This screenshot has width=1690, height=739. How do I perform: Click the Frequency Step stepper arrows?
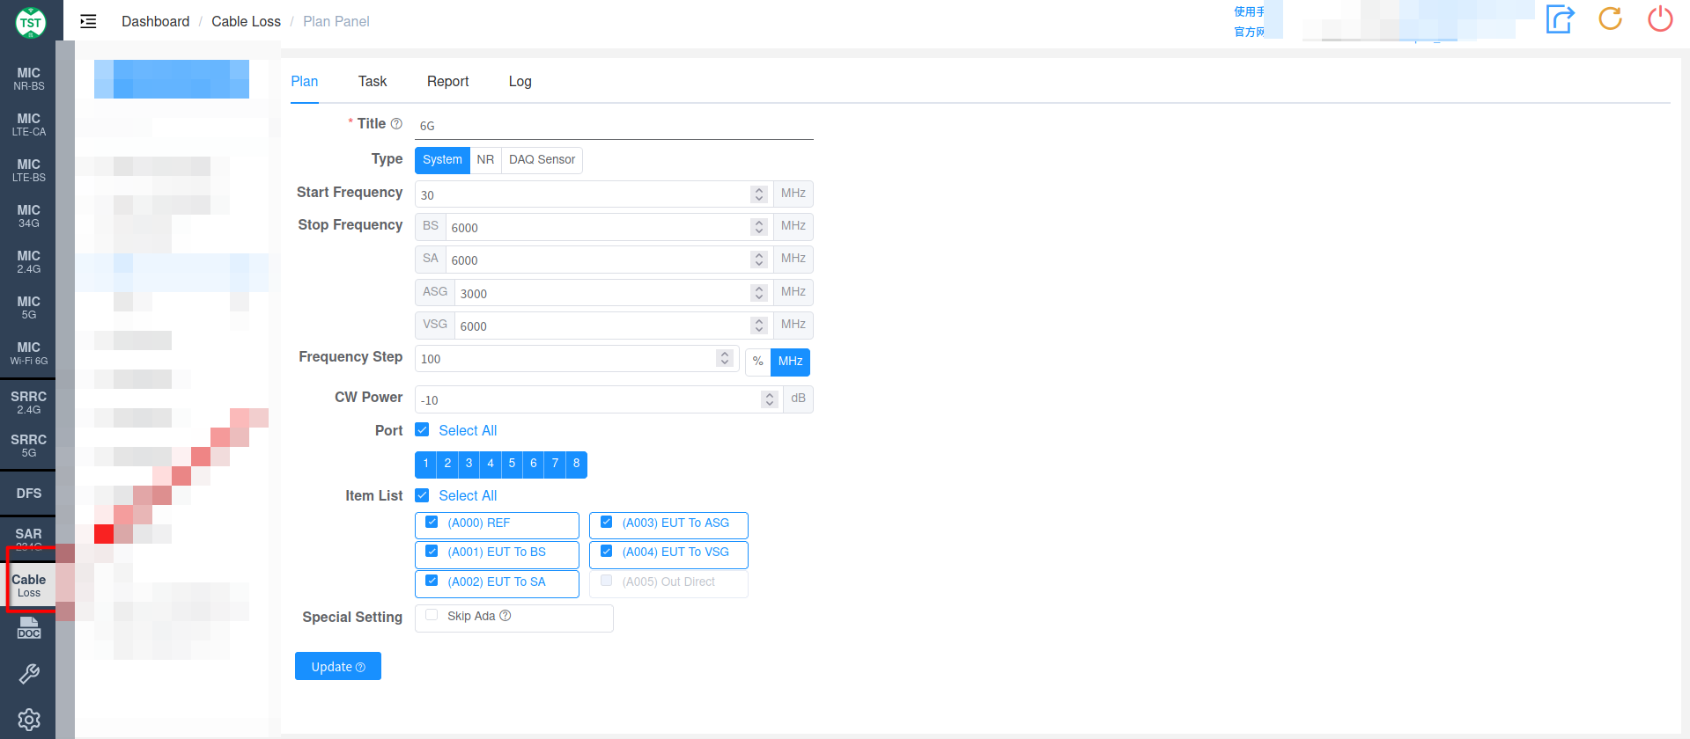pyautogui.click(x=725, y=358)
